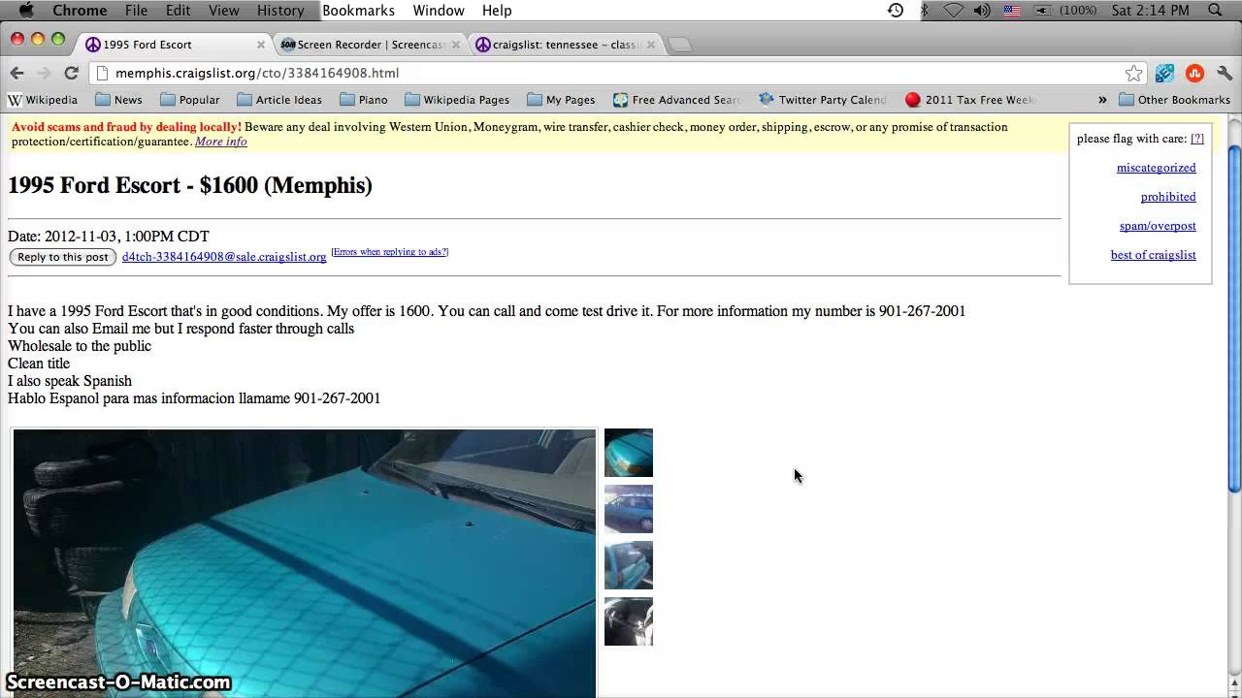Viewport: 1242px width, 698px height.
Task: Click the battery status indicator
Action: (x=1065, y=11)
